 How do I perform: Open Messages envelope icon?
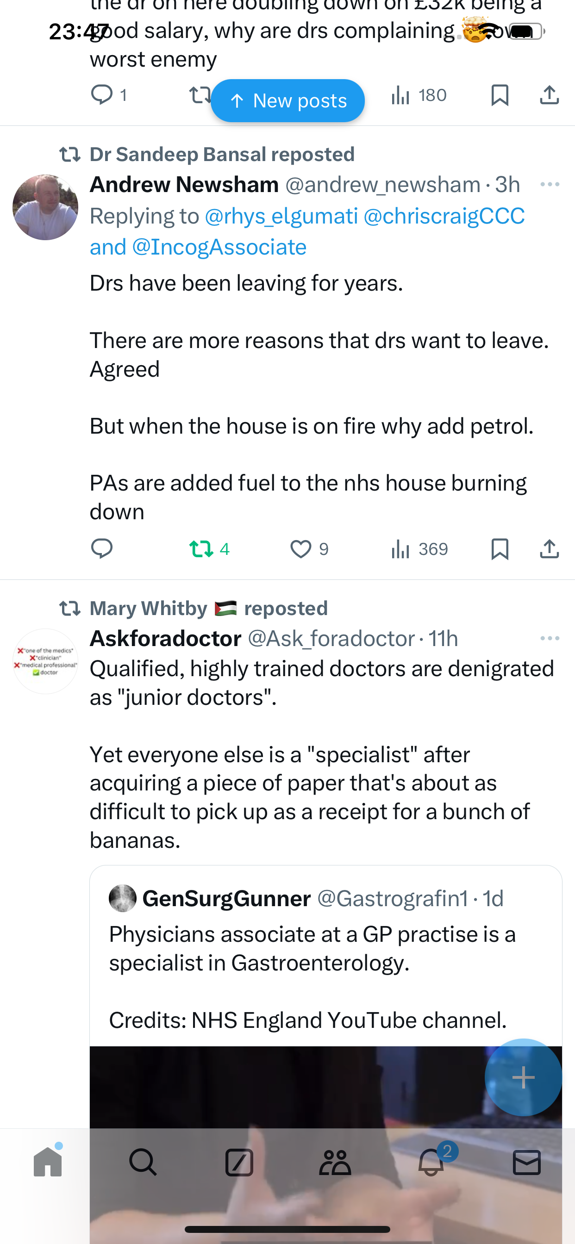click(526, 1163)
